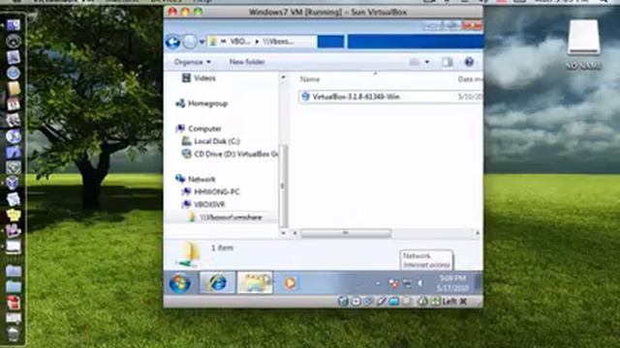Launch Internet Explorer from taskbar
The width and height of the screenshot is (620, 348).
[217, 283]
